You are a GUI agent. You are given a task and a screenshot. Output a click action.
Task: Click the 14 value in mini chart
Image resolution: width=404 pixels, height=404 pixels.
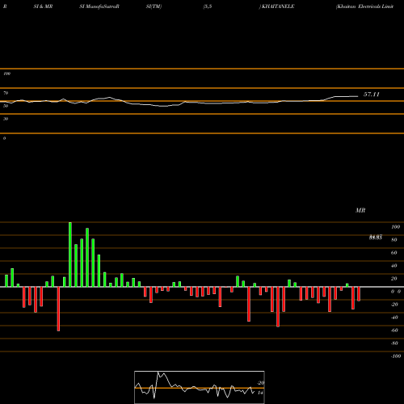click(260, 393)
